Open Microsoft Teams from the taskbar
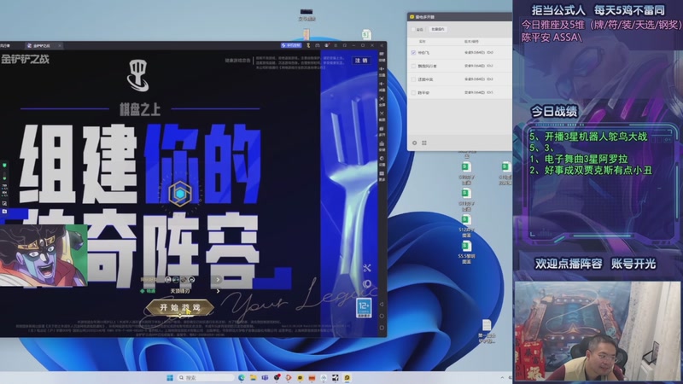The height and width of the screenshot is (384, 683). click(265, 377)
